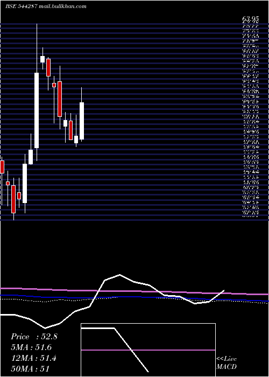This screenshot has height=377, width=269.
Task: Click the tallest white candlestick body
Action: [x=37, y=110]
